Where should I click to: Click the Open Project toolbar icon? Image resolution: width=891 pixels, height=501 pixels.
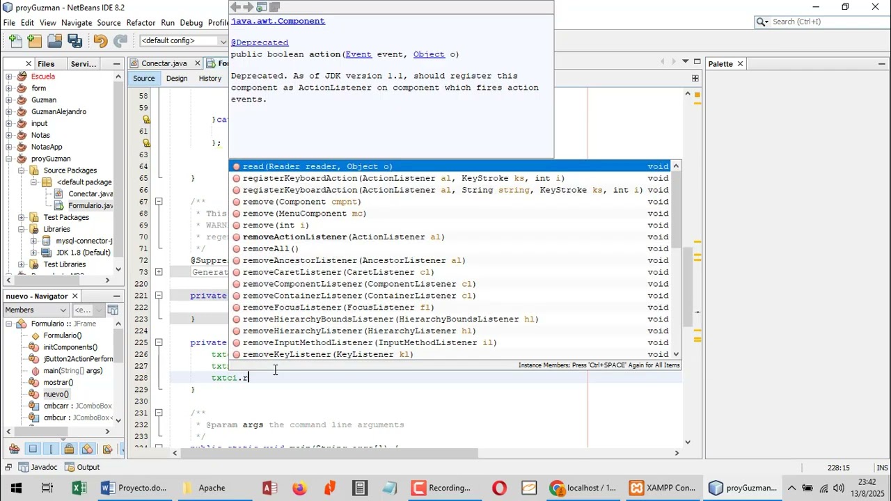[55, 41]
